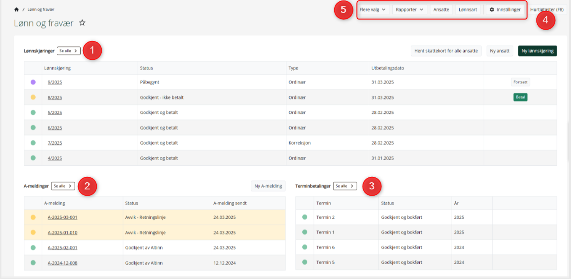Open Innstillinger gear button
Image resolution: width=571 pixels, height=279 pixels.
coord(505,9)
